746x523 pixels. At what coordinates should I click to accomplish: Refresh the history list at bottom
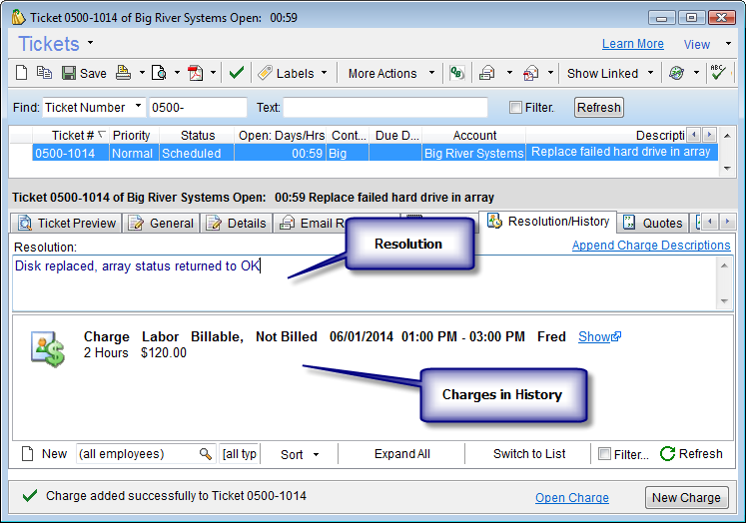[691, 454]
